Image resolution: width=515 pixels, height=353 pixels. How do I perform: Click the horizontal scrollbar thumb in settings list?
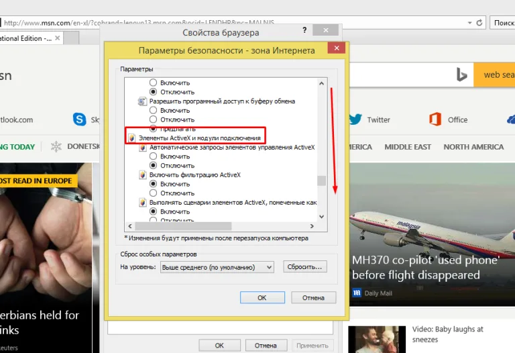[x=183, y=226]
